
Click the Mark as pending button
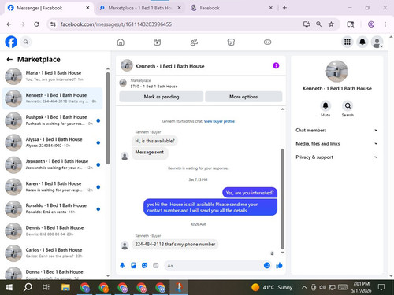[162, 97]
